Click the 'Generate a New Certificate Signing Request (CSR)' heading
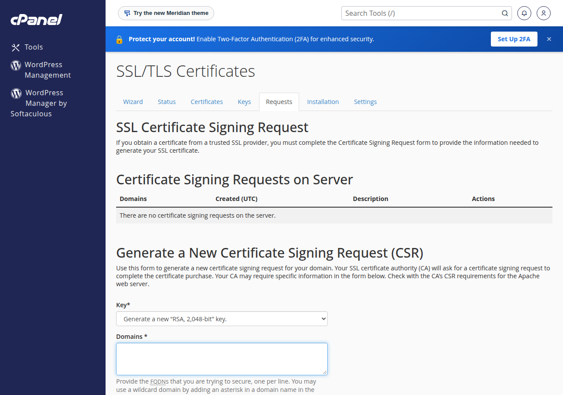563x395 pixels. (270, 253)
